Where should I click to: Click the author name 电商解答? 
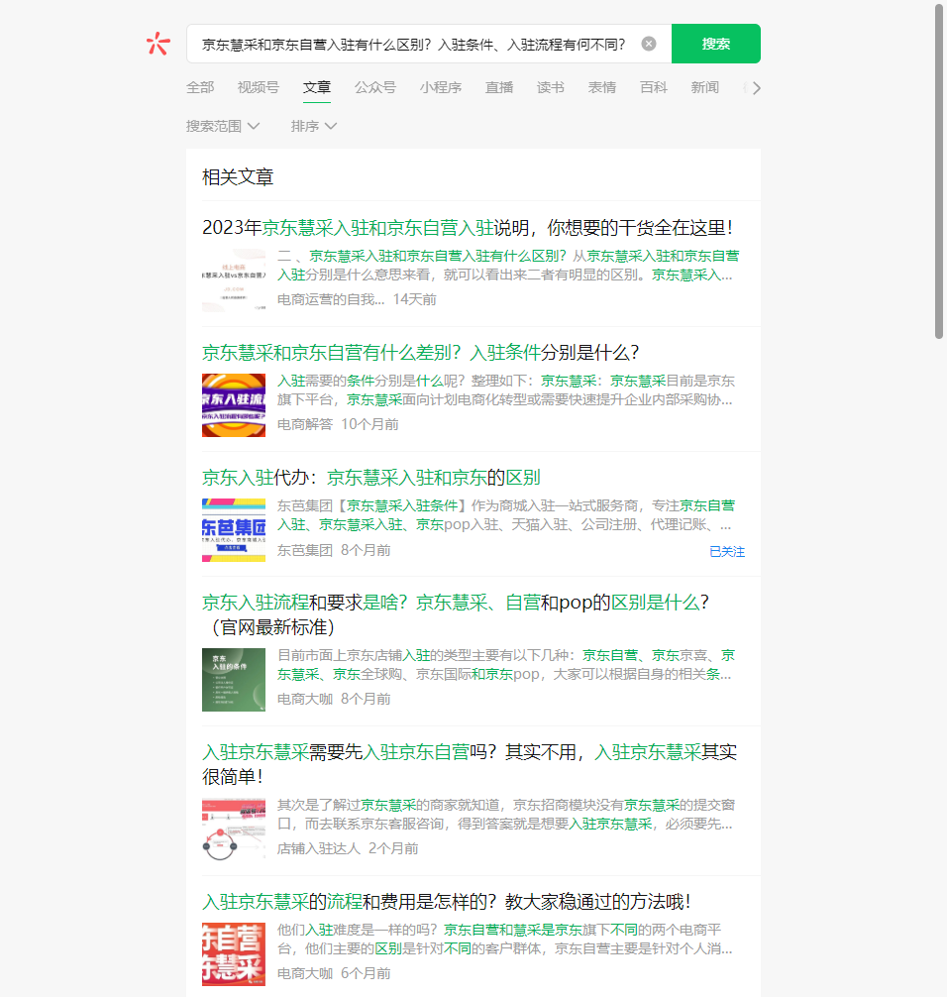click(305, 424)
